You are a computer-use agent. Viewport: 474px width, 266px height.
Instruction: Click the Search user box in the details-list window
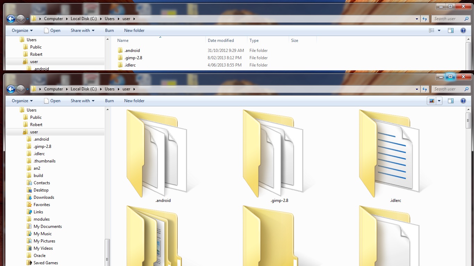[448, 19]
